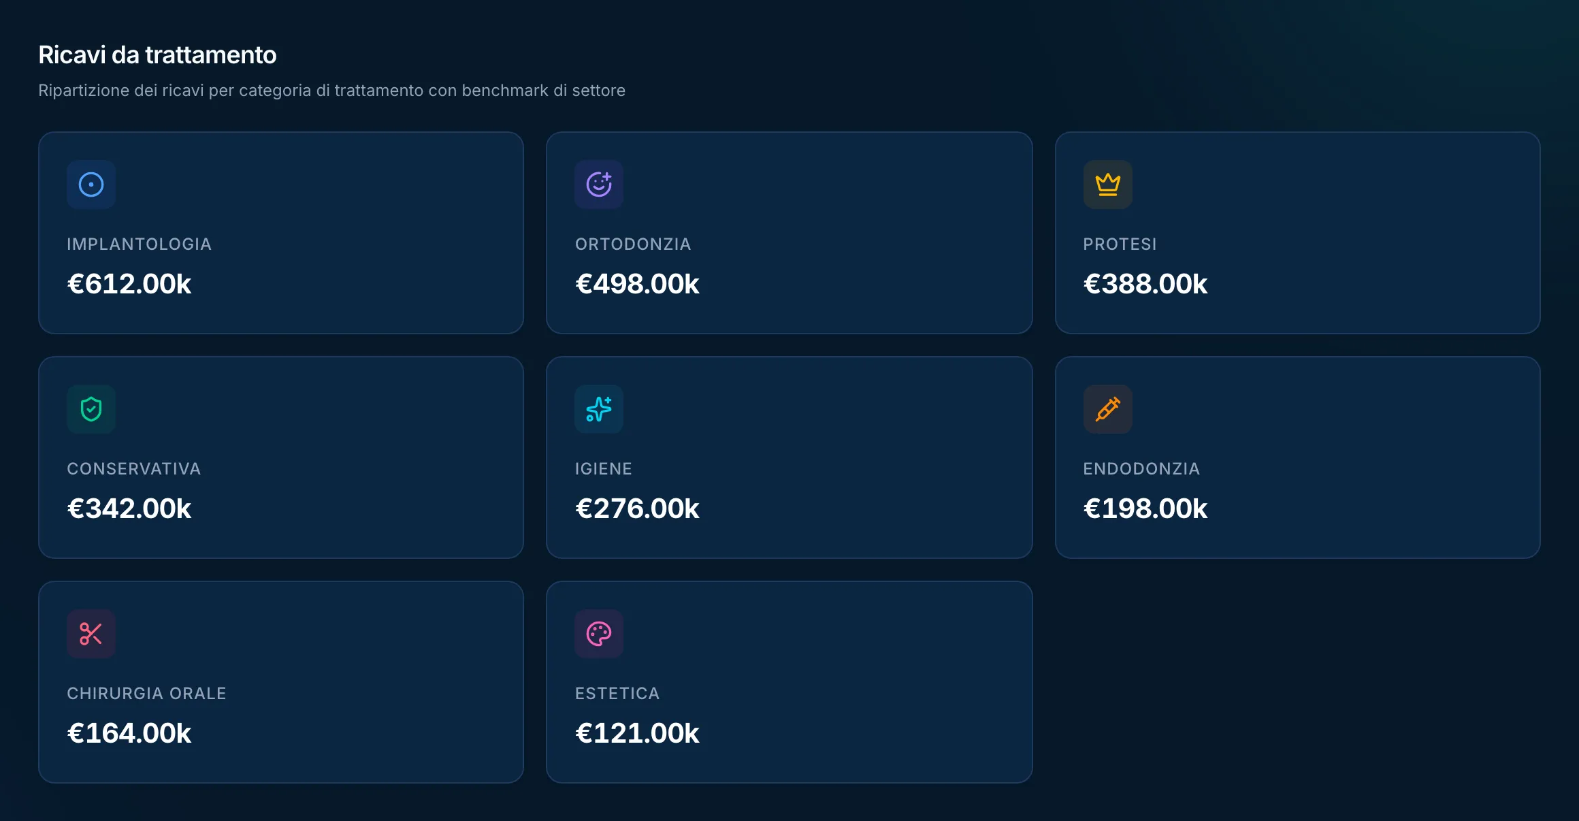Screen dimensions: 1579x821
Task: Click the ESTETICA category label
Action: tap(617, 694)
